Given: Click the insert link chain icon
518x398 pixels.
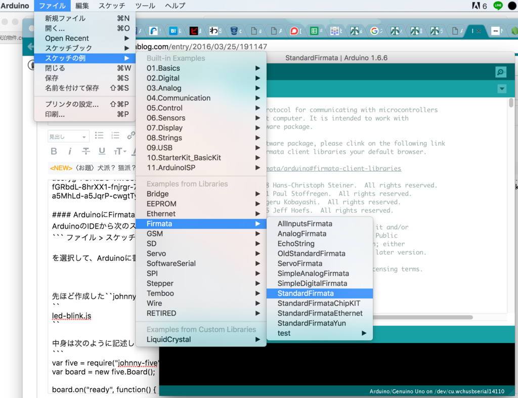Looking at the screenshot, I should [131, 136].
